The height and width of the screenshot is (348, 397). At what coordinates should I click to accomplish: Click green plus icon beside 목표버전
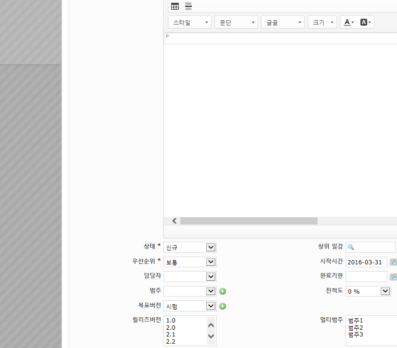click(x=223, y=306)
